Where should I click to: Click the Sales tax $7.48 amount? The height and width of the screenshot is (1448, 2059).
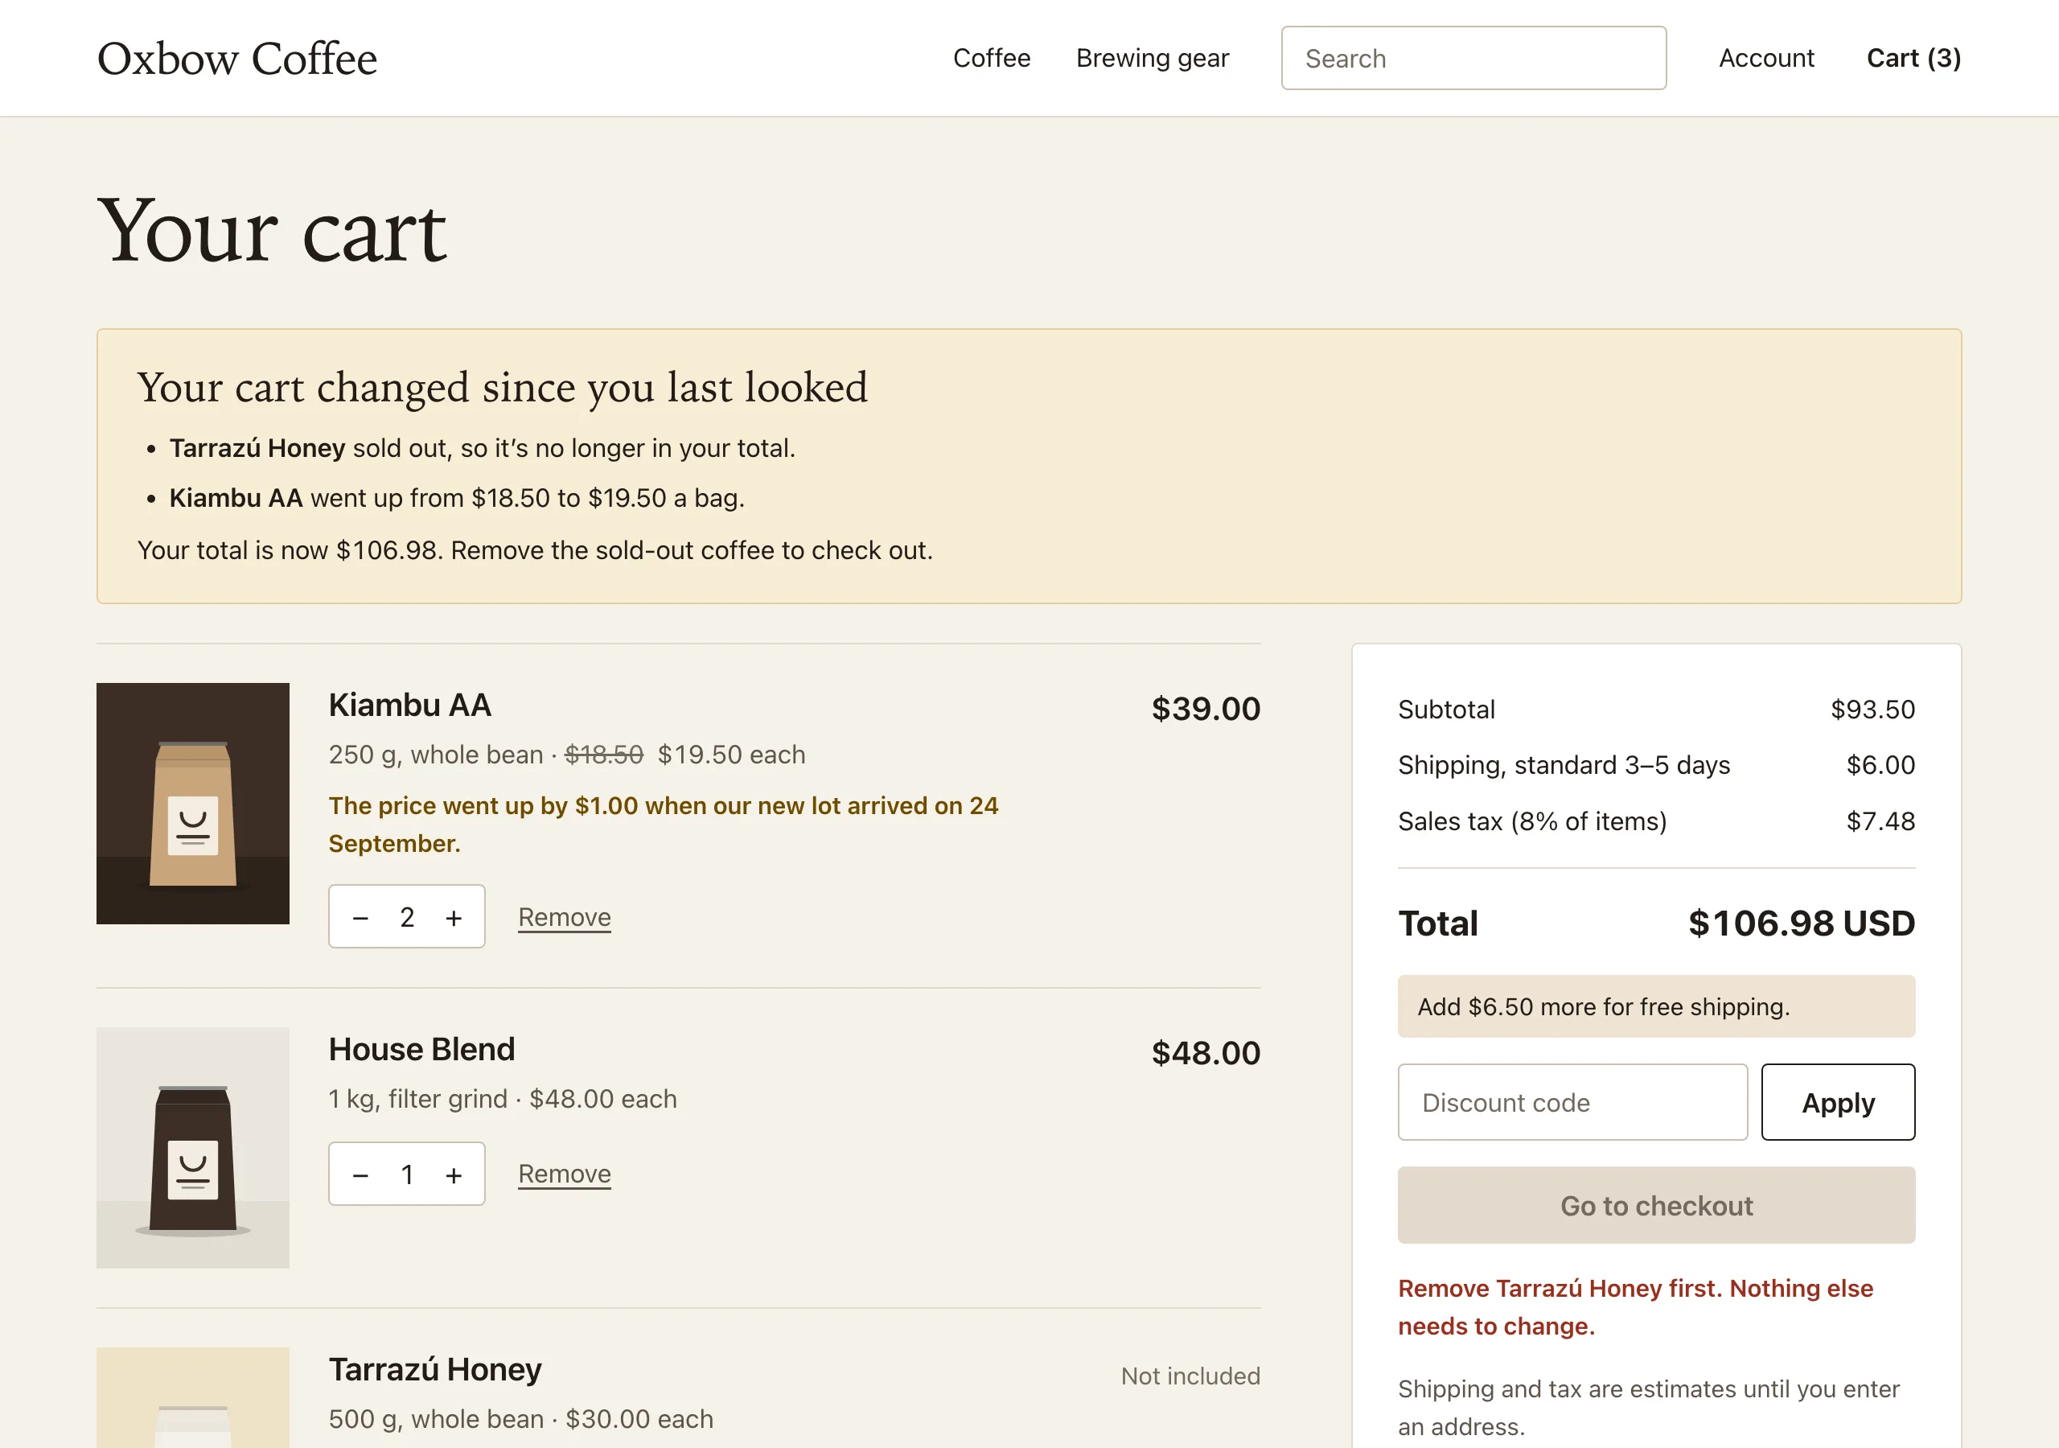click(x=1880, y=821)
